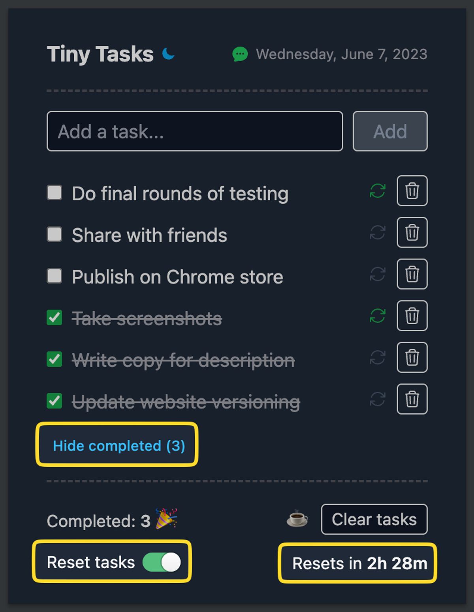The height and width of the screenshot is (612, 474).
Task: Click the Add button
Action: point(389,131)
